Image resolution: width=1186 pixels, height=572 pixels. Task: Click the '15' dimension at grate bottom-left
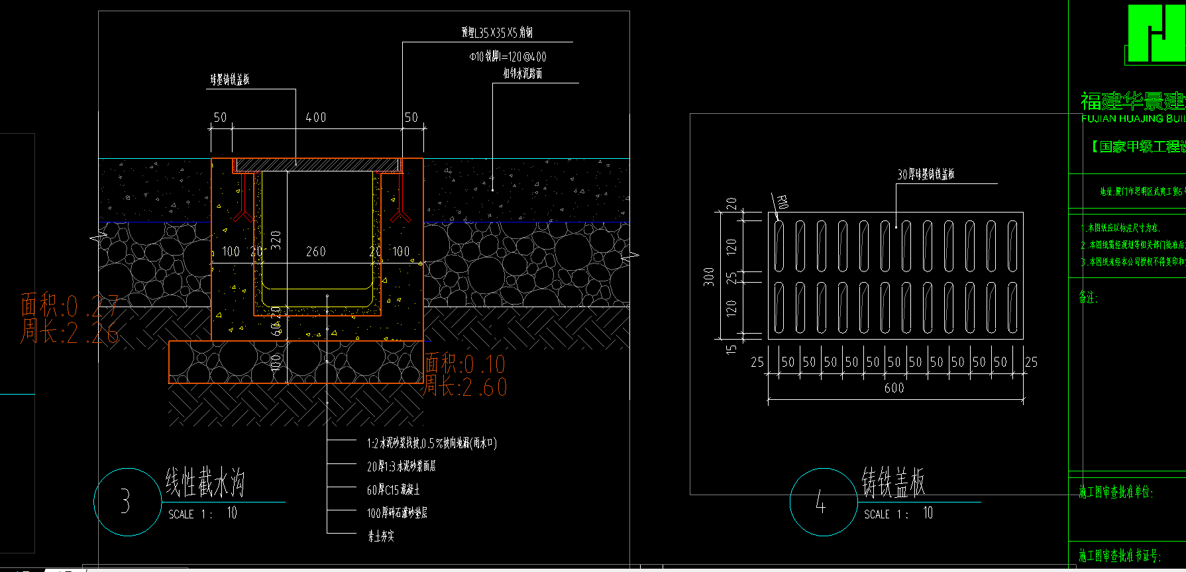(731, 349)
